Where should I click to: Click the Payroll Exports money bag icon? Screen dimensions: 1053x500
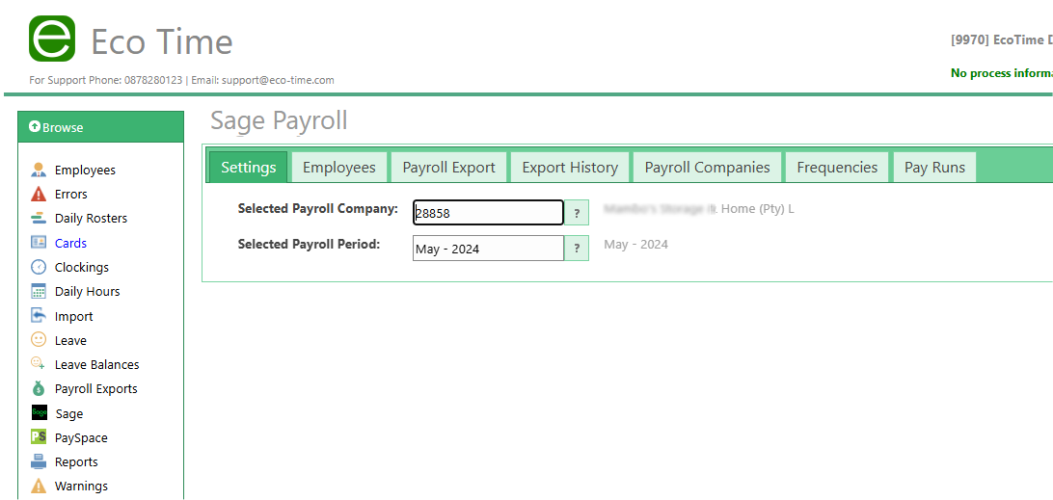click(39, 388)
